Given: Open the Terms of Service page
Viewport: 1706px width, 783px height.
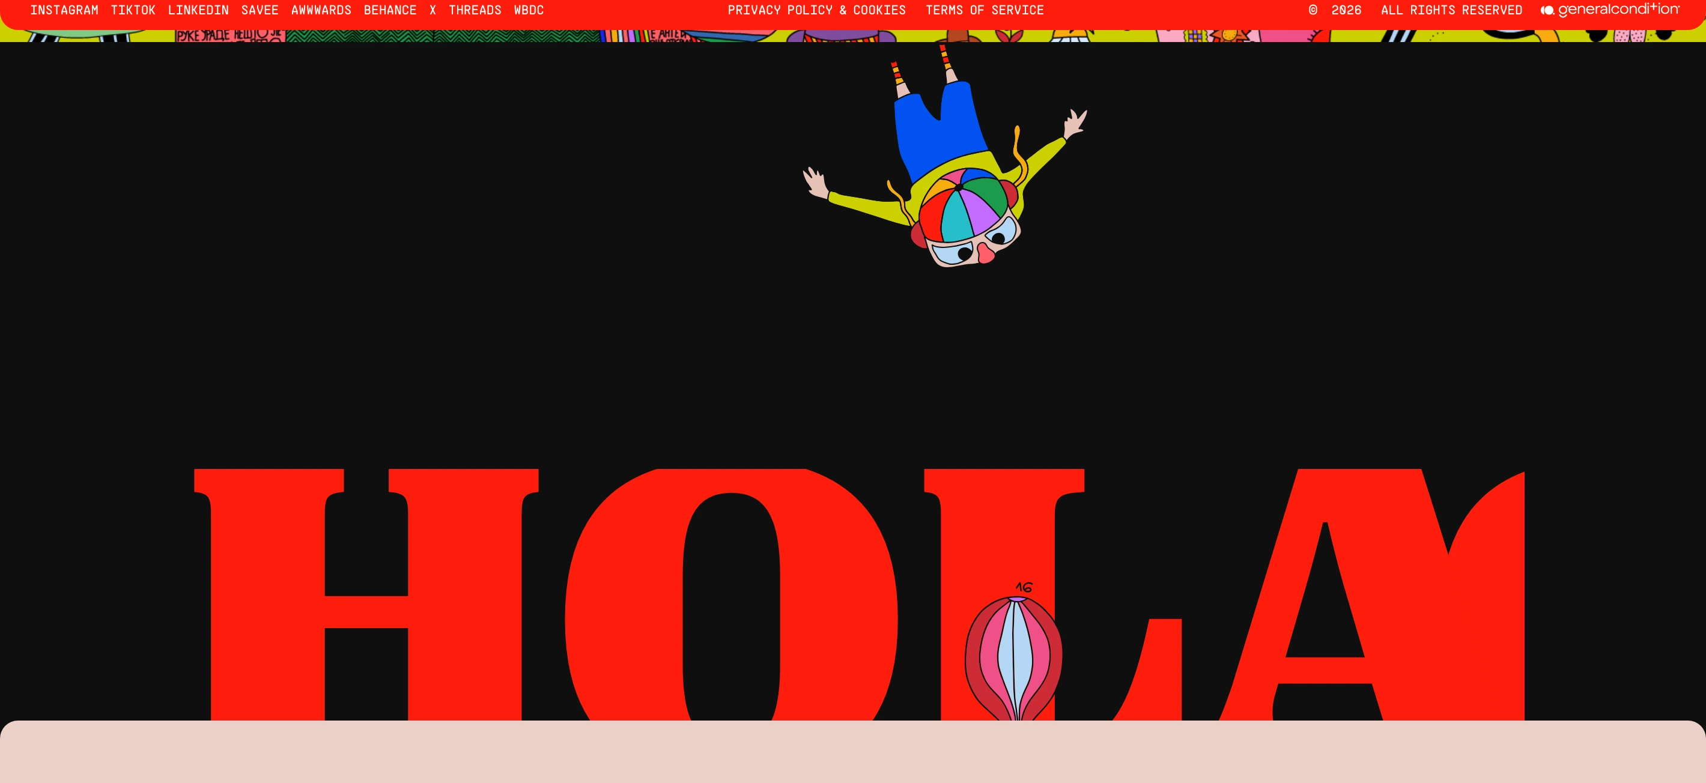Looking at the screenshot, I should [x=984, y=10].
